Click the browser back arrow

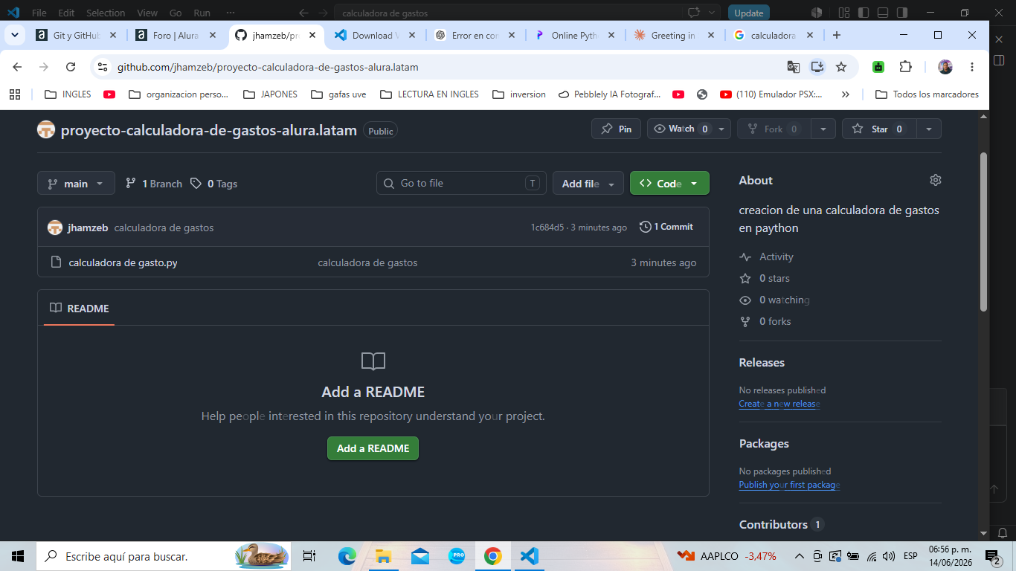18,67
